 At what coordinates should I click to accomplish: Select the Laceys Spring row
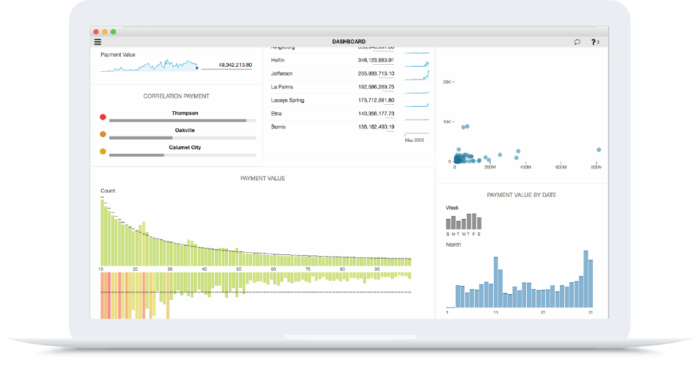(x=348, y=100)
